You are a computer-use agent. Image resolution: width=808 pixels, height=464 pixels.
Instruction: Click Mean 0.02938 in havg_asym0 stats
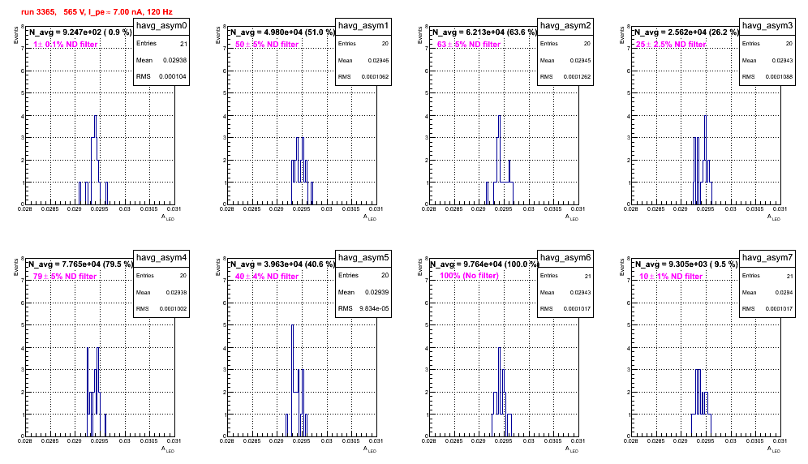click(x=161, y=60)
